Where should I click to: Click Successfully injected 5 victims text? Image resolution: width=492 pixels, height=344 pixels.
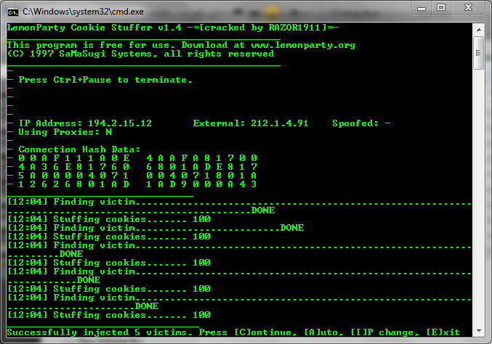tap(100, 332)
